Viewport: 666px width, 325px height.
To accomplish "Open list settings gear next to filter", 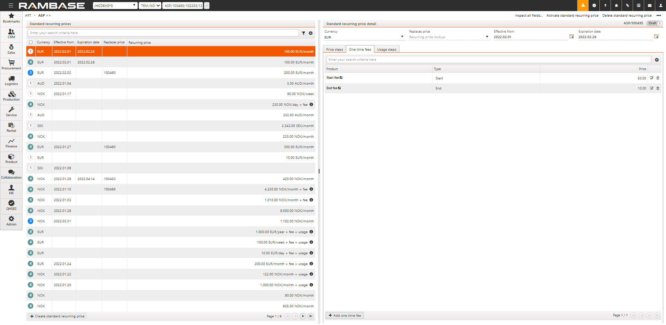I will point(311,33).
